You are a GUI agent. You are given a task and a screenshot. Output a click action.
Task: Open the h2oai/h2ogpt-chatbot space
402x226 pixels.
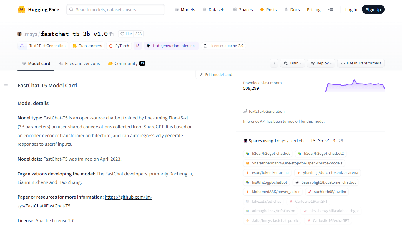click(x=268, y=154)
